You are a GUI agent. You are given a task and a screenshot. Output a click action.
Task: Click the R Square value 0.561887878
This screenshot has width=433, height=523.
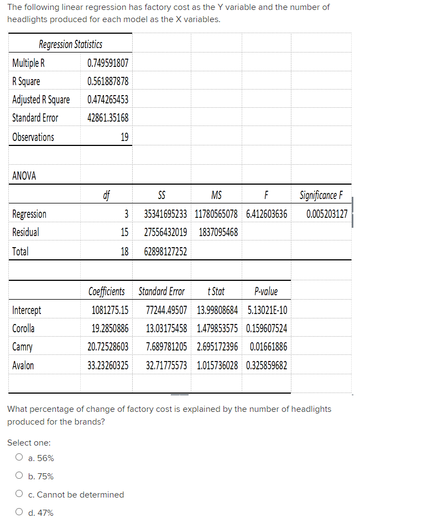[108, 81]
